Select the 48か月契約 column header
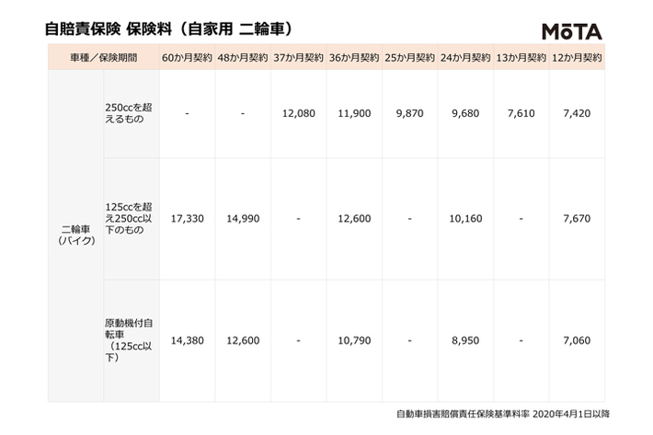Screen dimensions: 653x435 243,57
